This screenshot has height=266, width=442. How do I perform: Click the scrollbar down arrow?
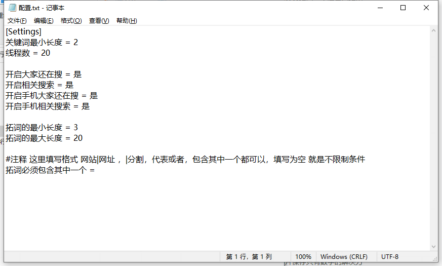tap(433, 247)
